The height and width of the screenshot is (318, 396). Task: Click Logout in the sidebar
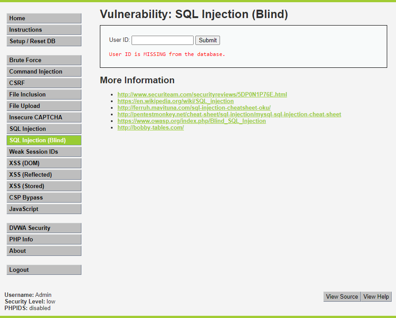44,270
